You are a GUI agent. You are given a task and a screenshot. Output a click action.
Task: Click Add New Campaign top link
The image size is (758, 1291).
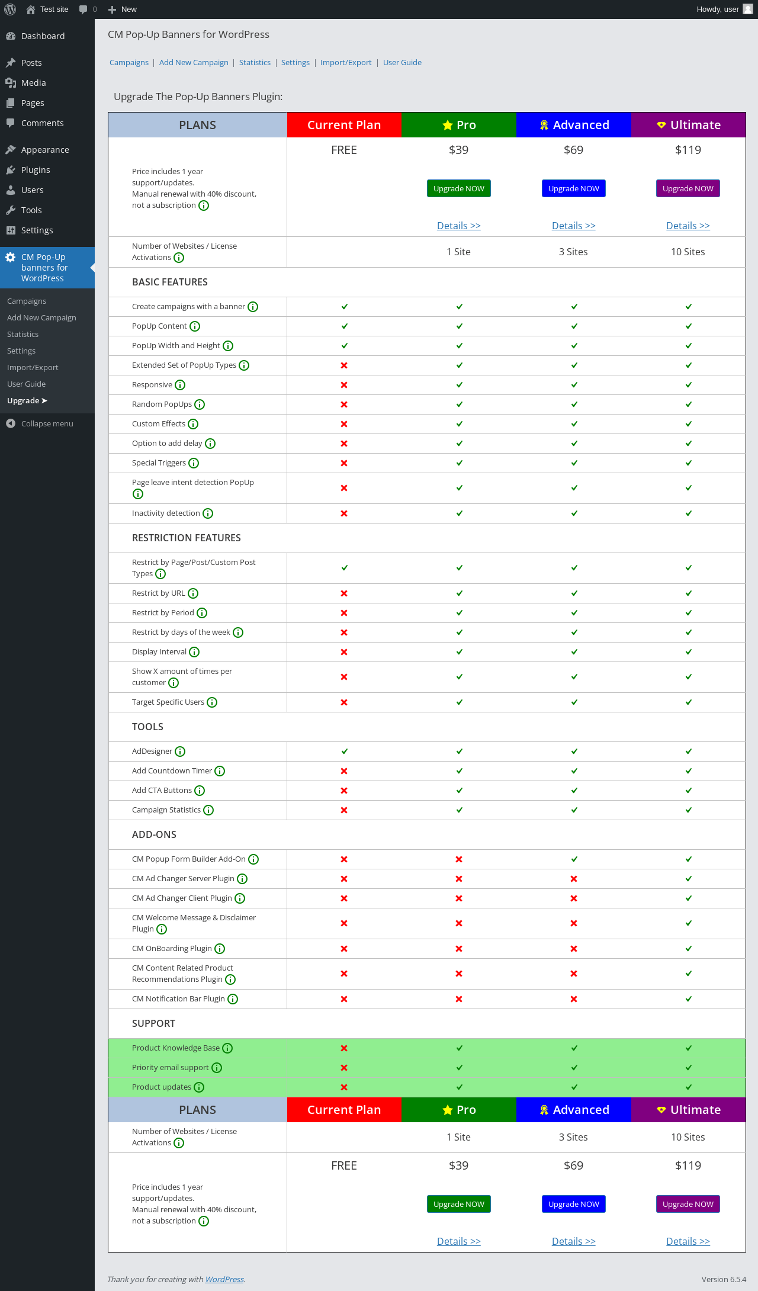coord(194,63)
